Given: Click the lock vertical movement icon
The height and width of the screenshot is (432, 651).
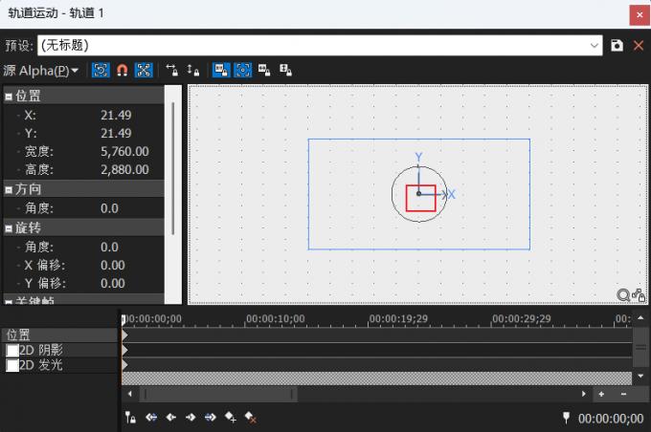Looking at the screenshot, I should click(x=192, y=71).
